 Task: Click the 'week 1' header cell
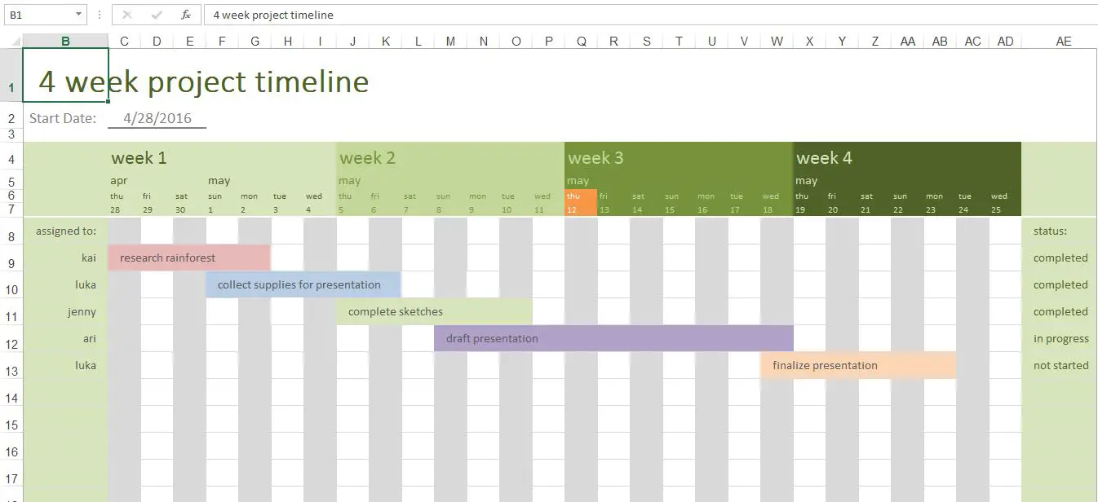coord(139,157)
